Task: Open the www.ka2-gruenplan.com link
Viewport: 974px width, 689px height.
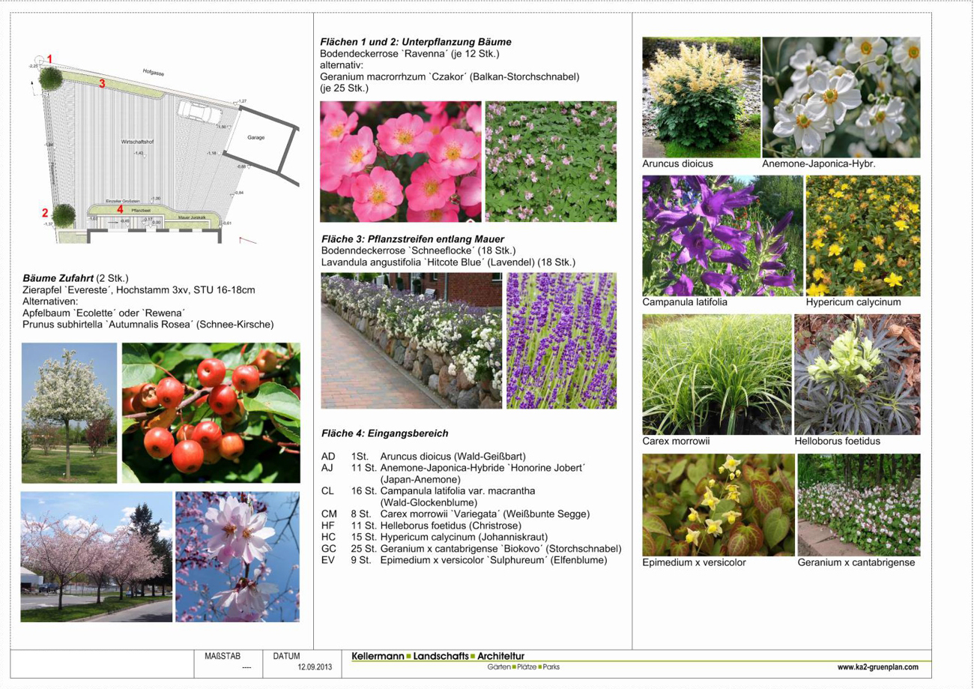Action: 877,667
